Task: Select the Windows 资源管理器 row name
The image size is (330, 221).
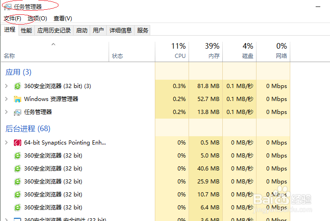Action: (51, 99)
